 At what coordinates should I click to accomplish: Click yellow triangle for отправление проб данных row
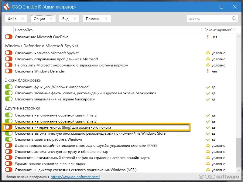pyautogui.click(x=208, y=59)
